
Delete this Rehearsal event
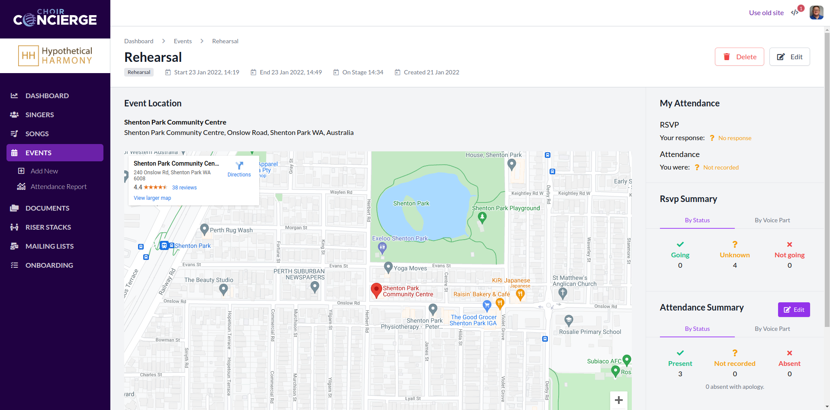pyautogui.click(x=739, y=57)
